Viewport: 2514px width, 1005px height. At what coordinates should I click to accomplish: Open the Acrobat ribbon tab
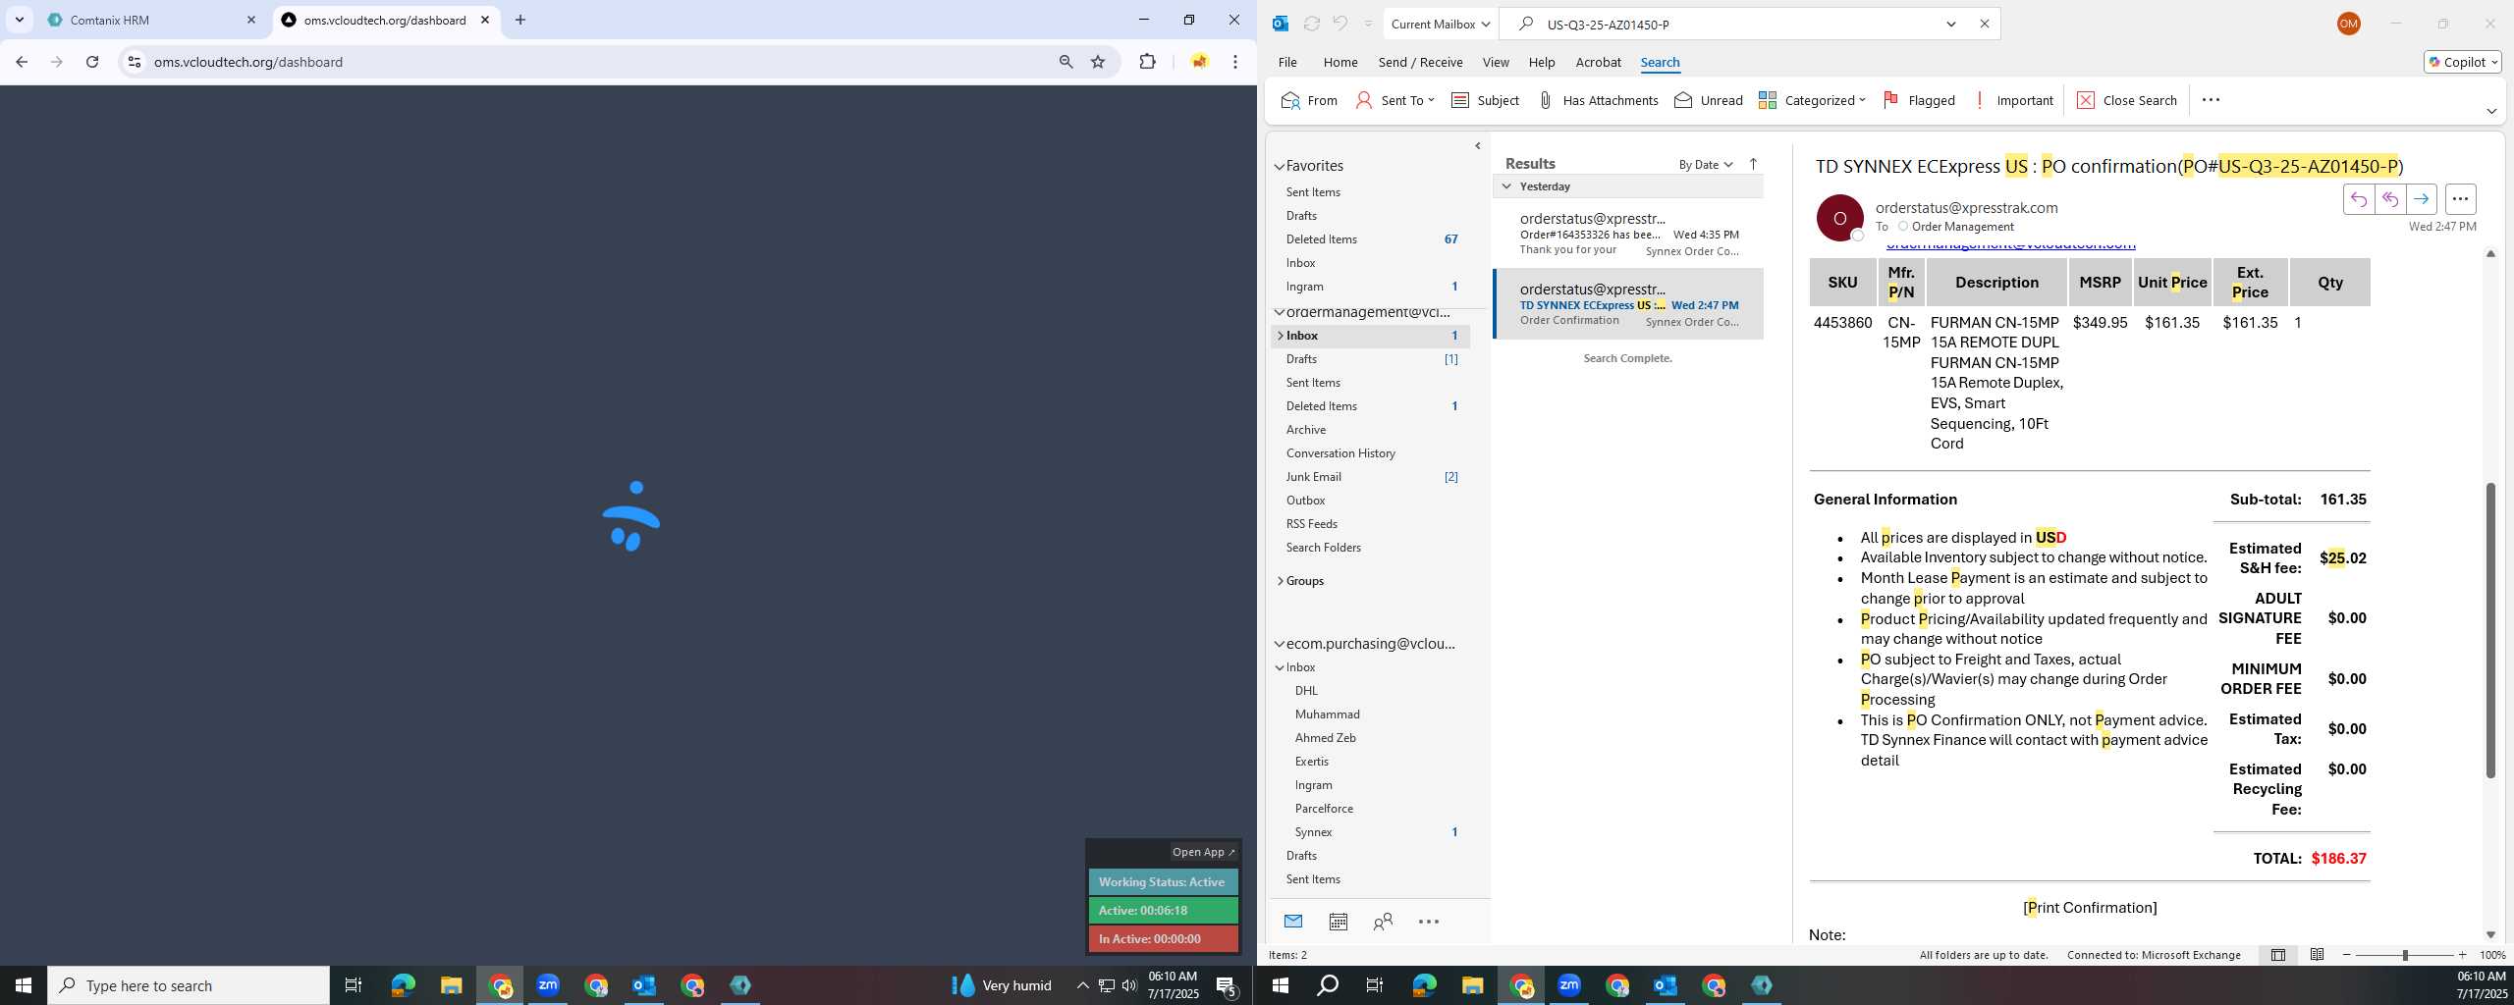[x=1598, y=62]
